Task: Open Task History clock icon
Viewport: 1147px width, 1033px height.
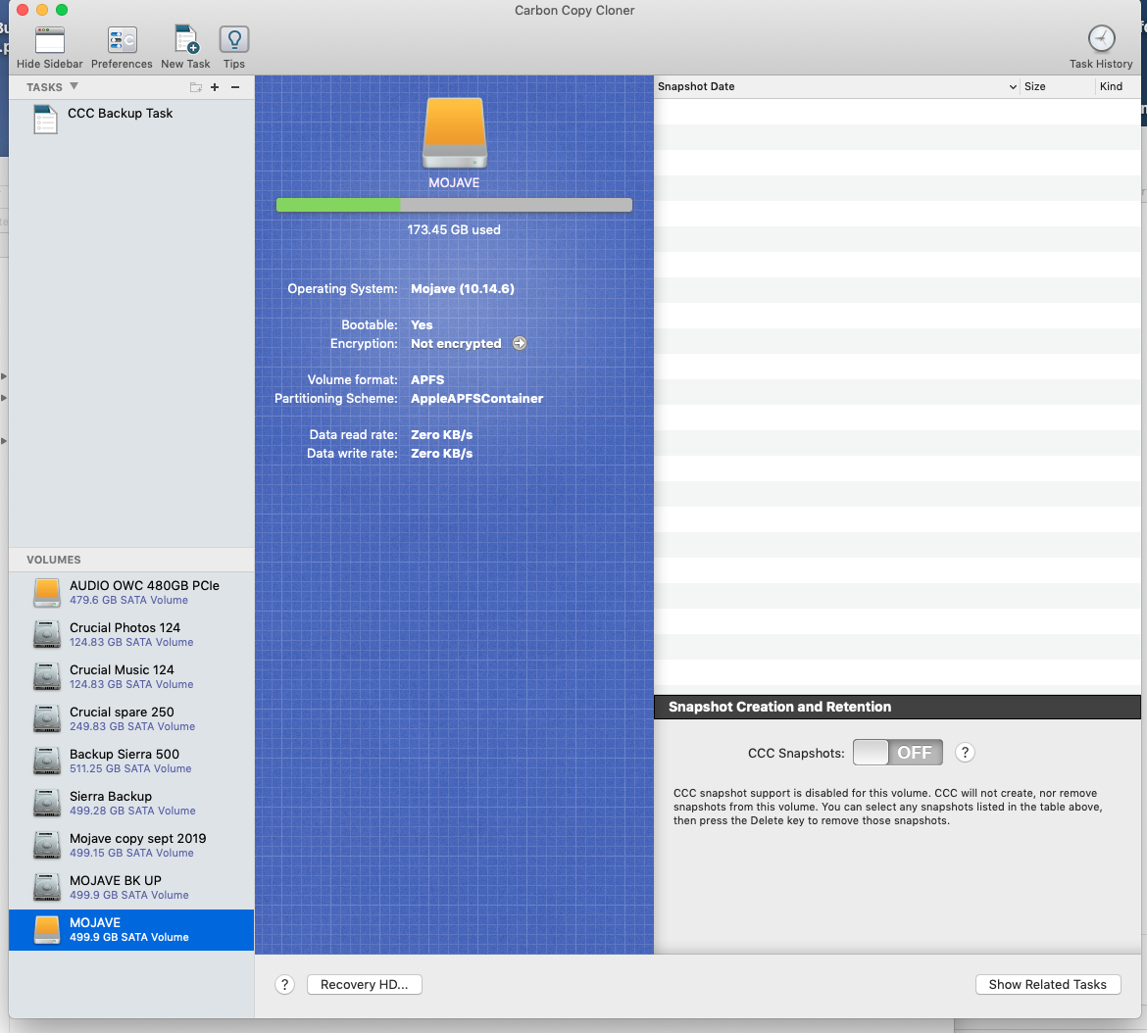Action: point(1101,39)
